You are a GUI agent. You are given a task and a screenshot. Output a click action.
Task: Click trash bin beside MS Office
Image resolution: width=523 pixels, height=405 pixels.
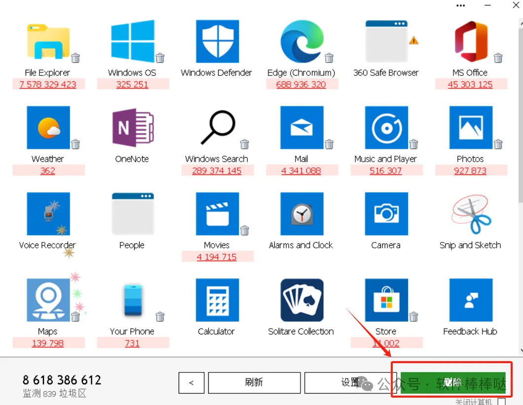click(498, 58)
